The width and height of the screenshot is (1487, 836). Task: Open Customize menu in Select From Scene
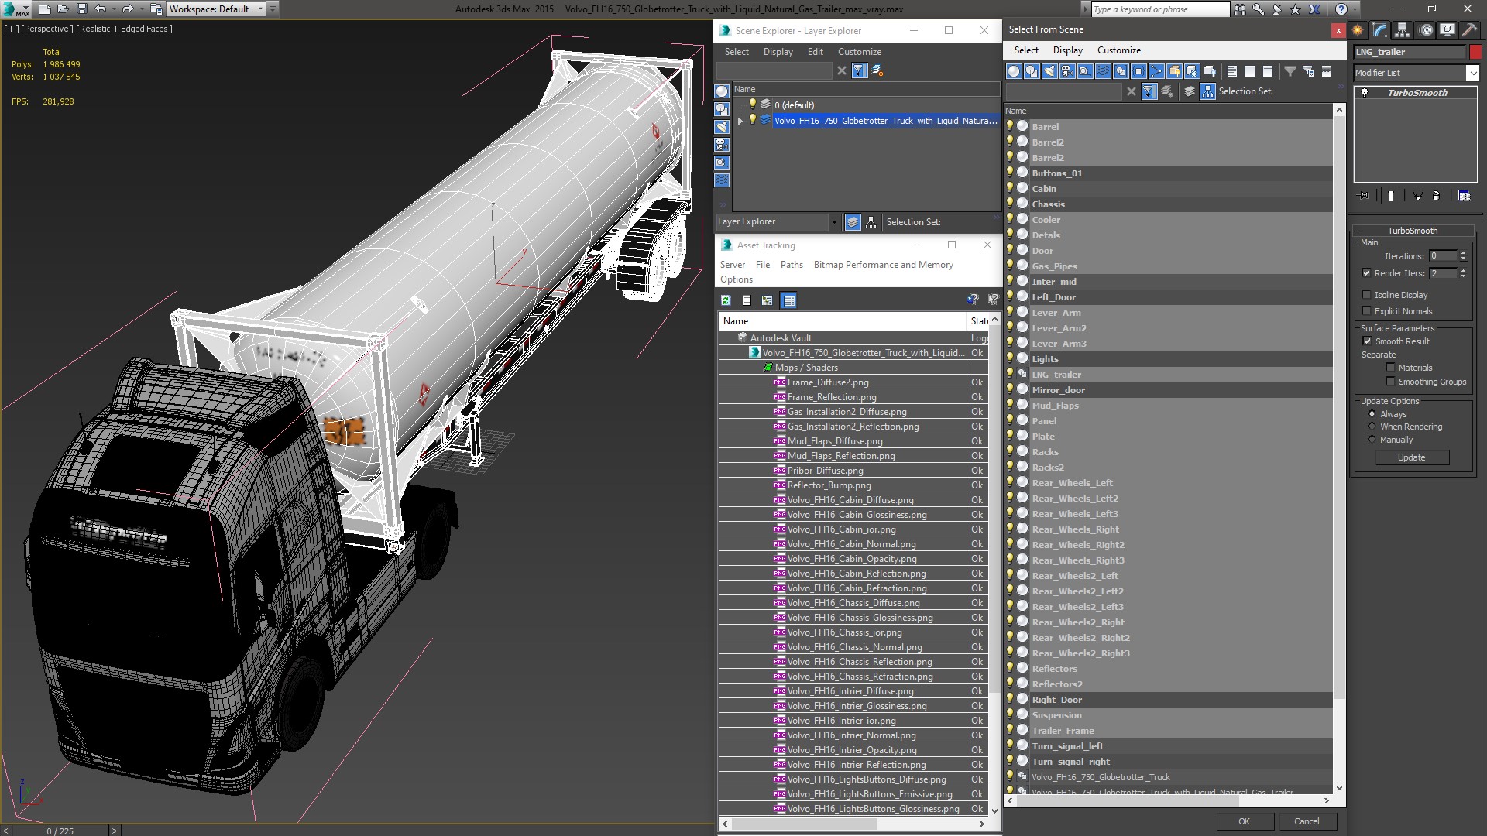[1118, 50]
